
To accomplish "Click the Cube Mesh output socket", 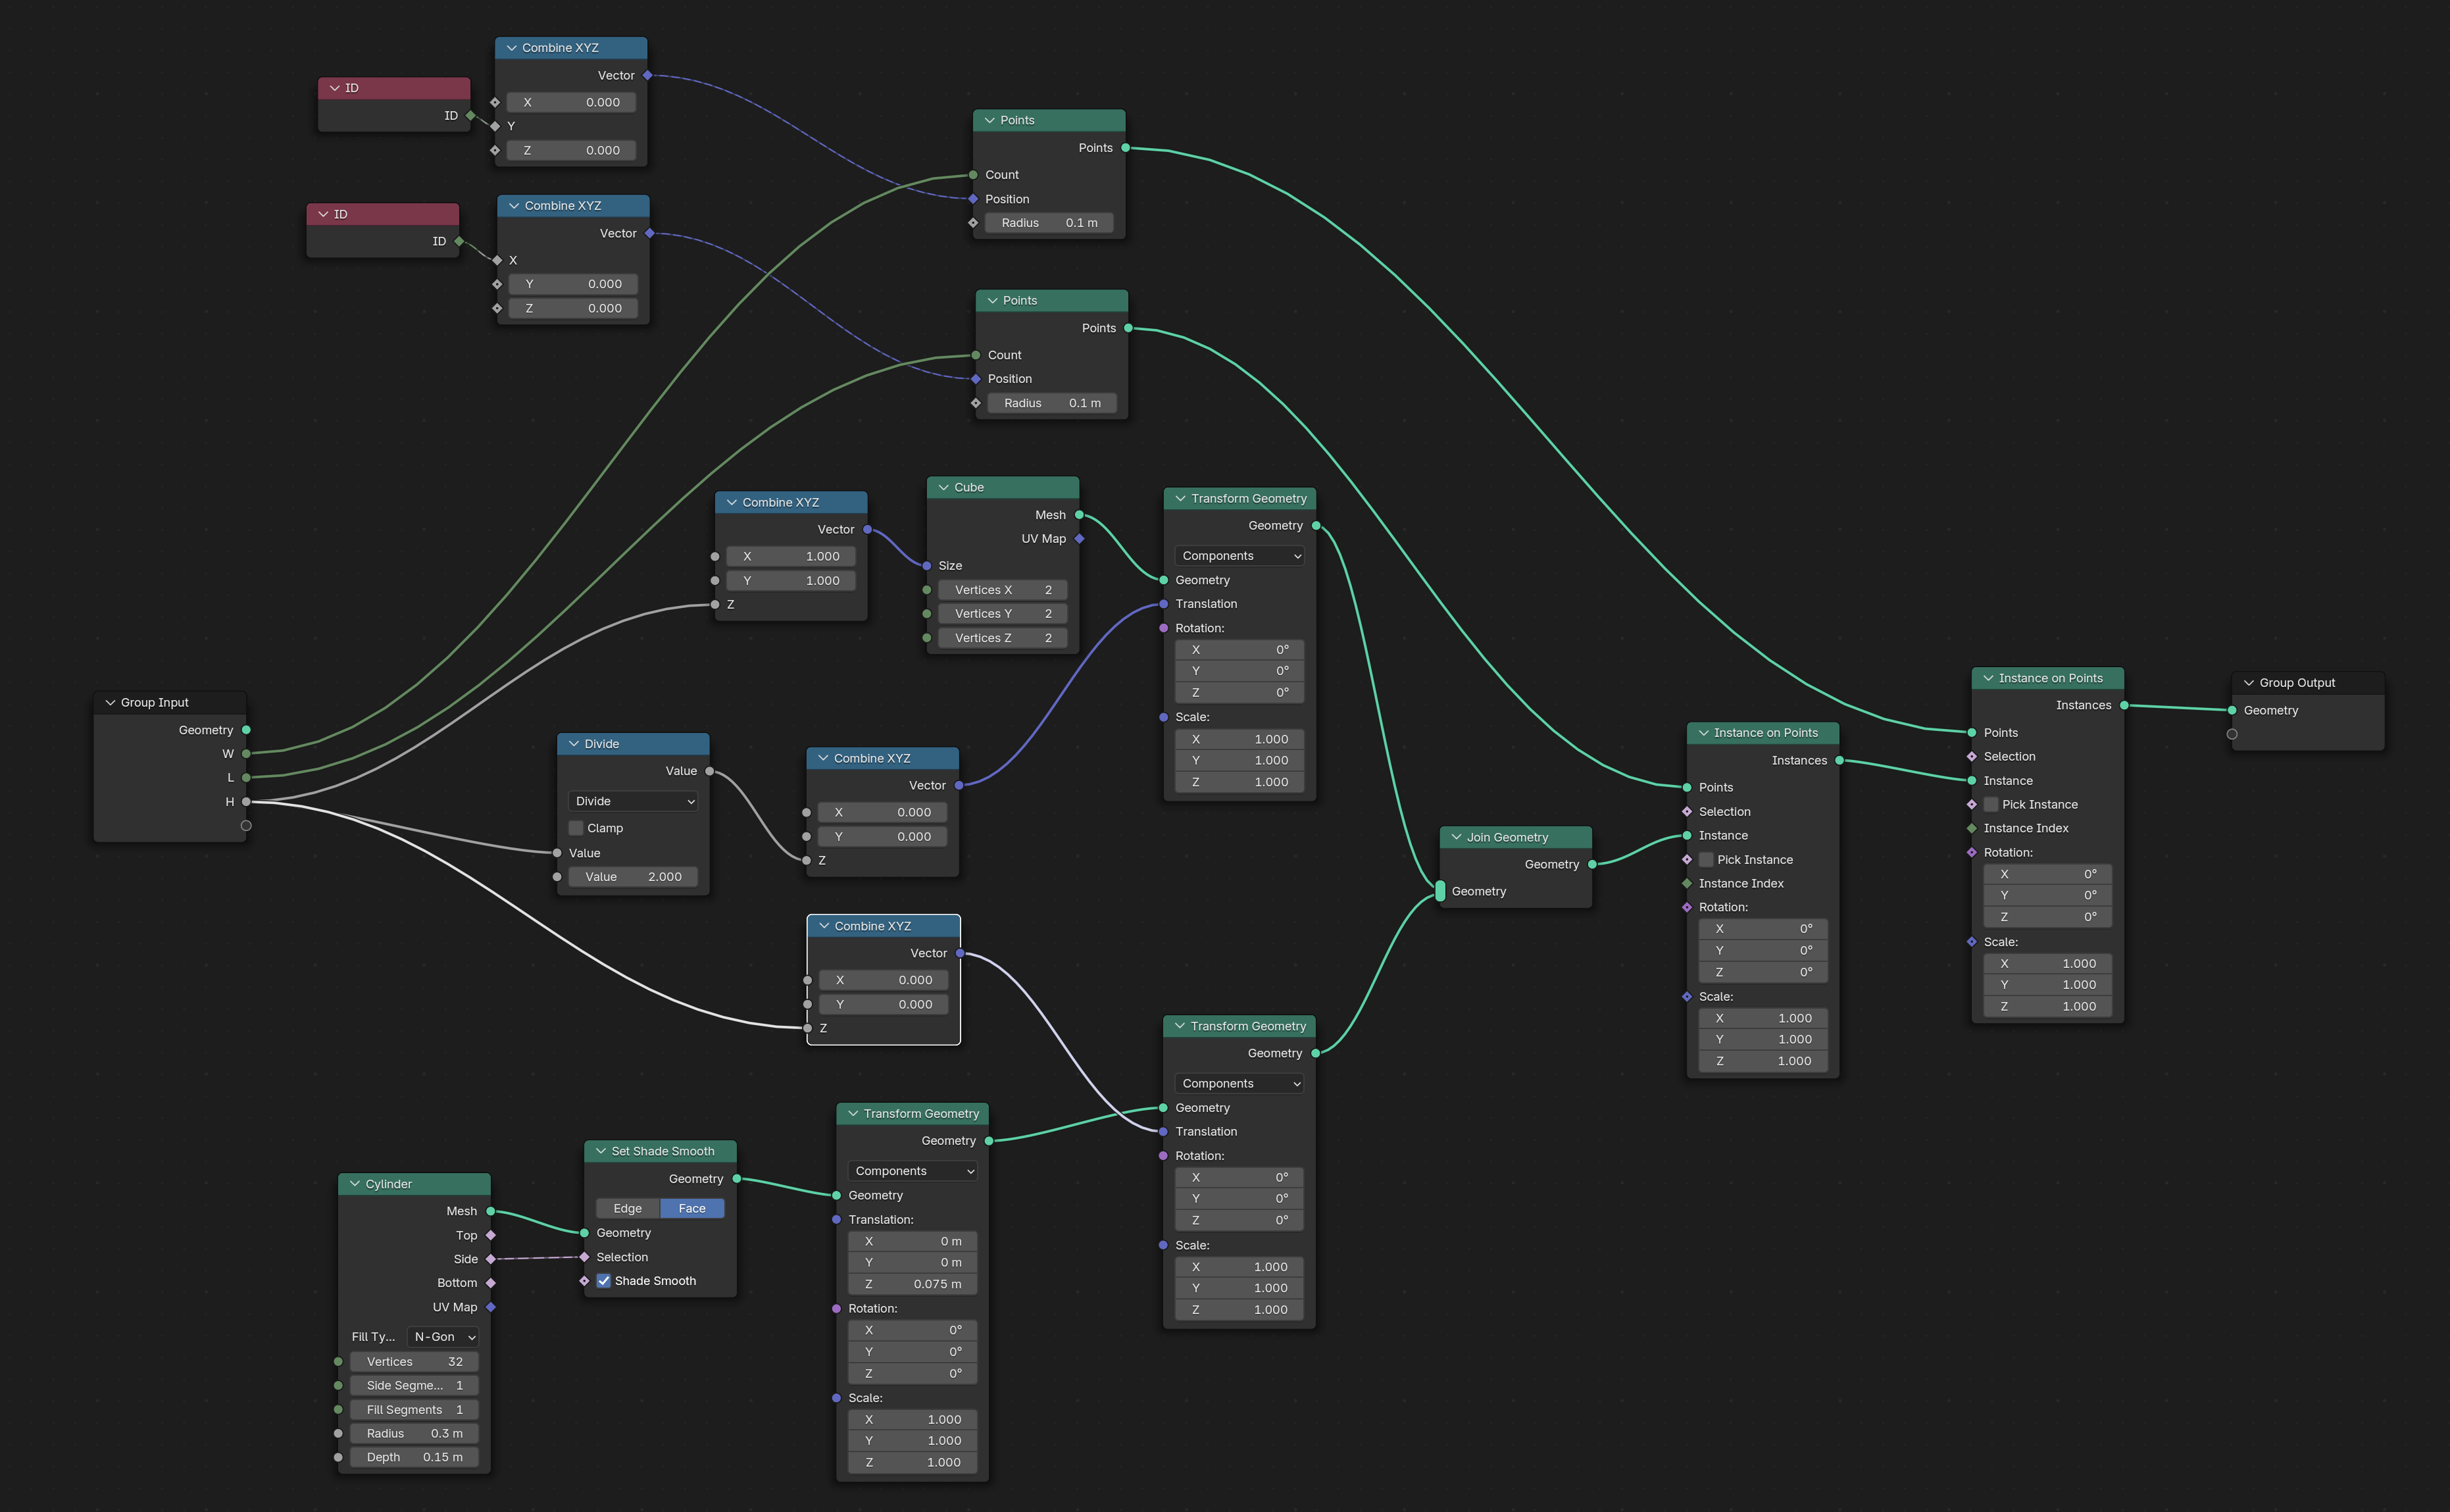I will point(1080,515).
